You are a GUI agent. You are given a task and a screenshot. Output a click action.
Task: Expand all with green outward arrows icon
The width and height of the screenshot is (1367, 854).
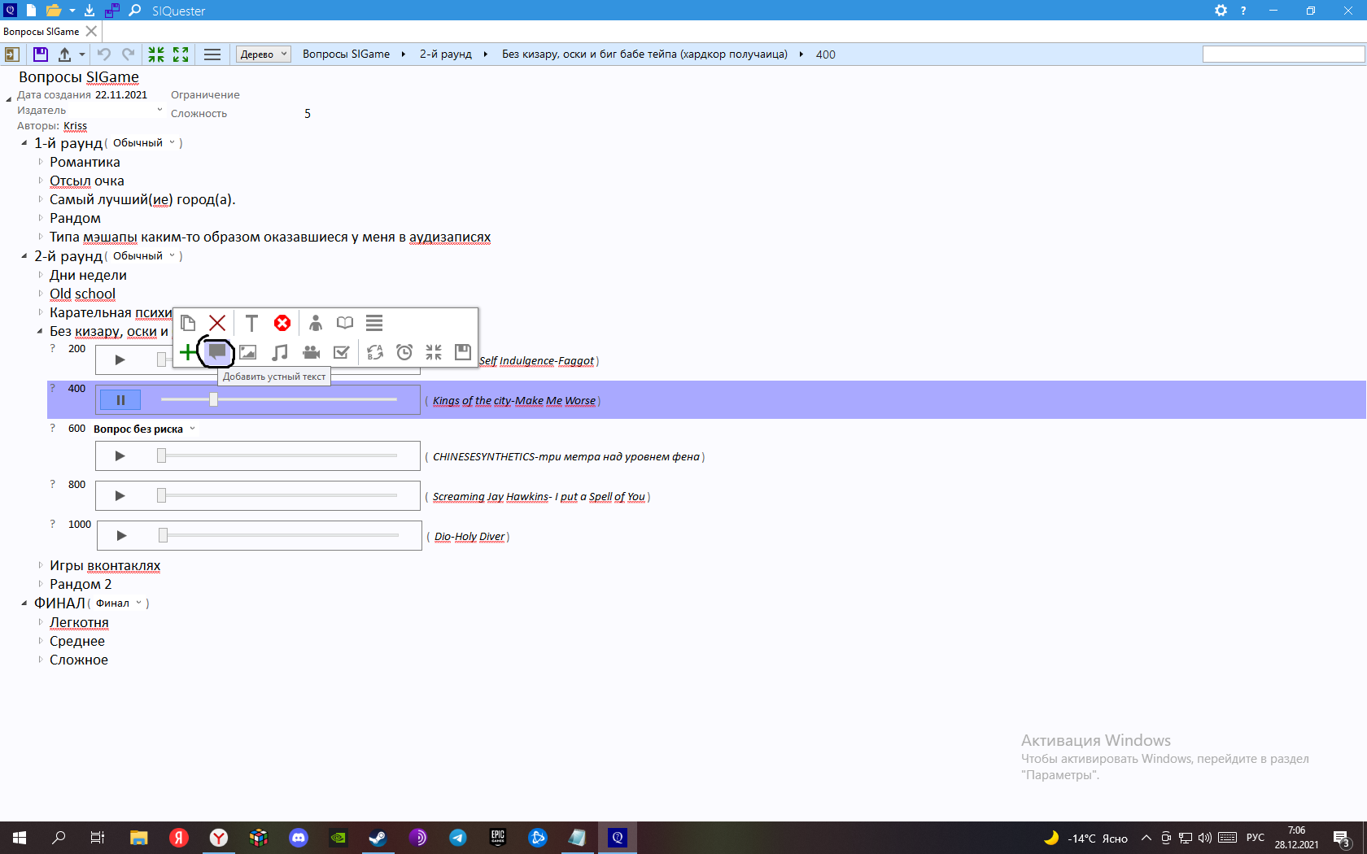tap(181, 54)
